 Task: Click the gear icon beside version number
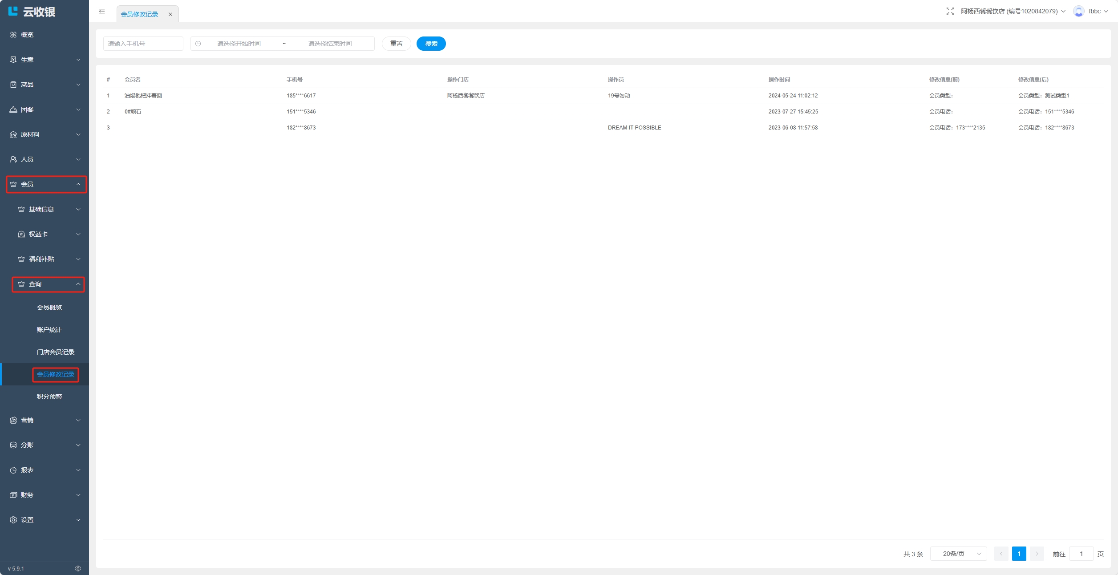[78, 568]
